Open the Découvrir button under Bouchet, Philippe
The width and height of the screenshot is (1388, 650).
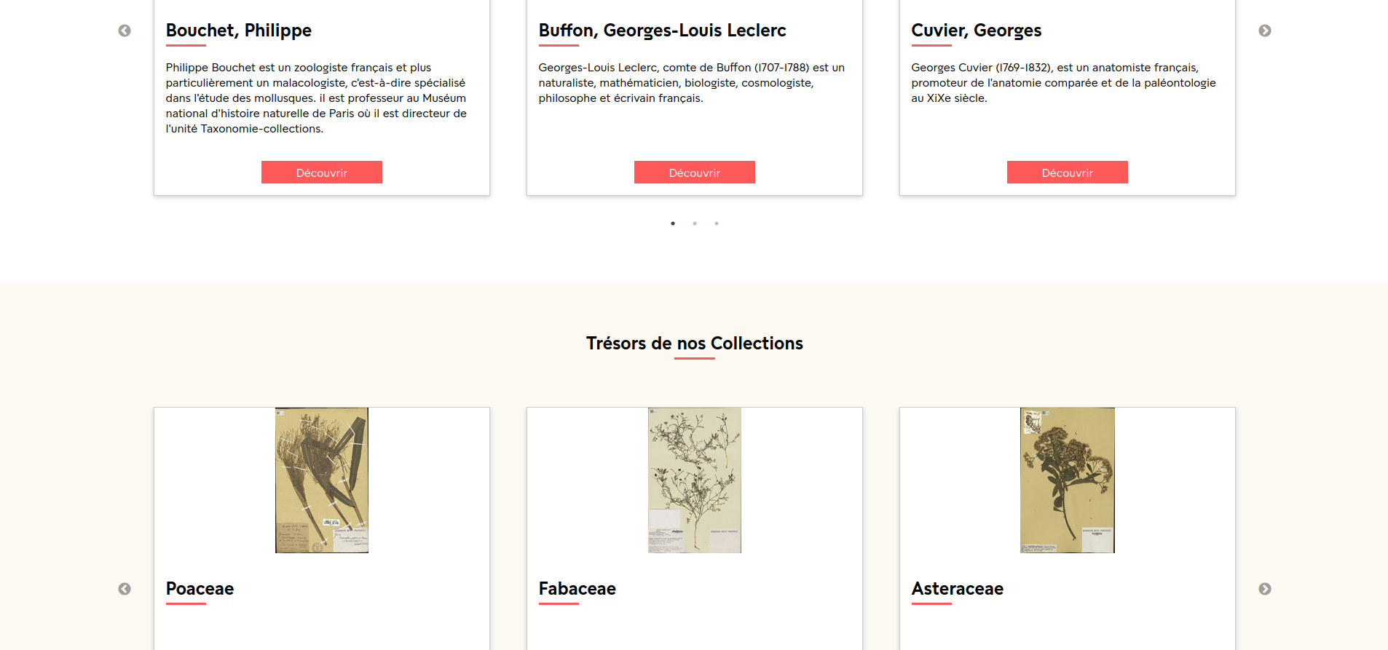322,172
